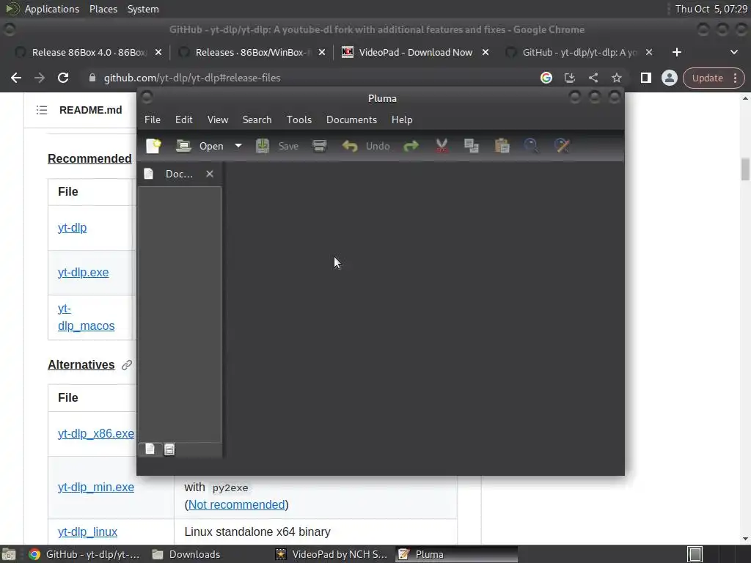The width and height of the screenshot is (751, 563).
Task: Close Pluma's side pane with the X
Action: 209,174
